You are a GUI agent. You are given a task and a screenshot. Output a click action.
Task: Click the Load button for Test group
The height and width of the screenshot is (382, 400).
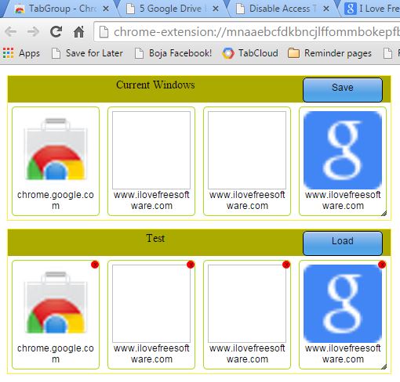pyautogui.click(x=343, y=243)
